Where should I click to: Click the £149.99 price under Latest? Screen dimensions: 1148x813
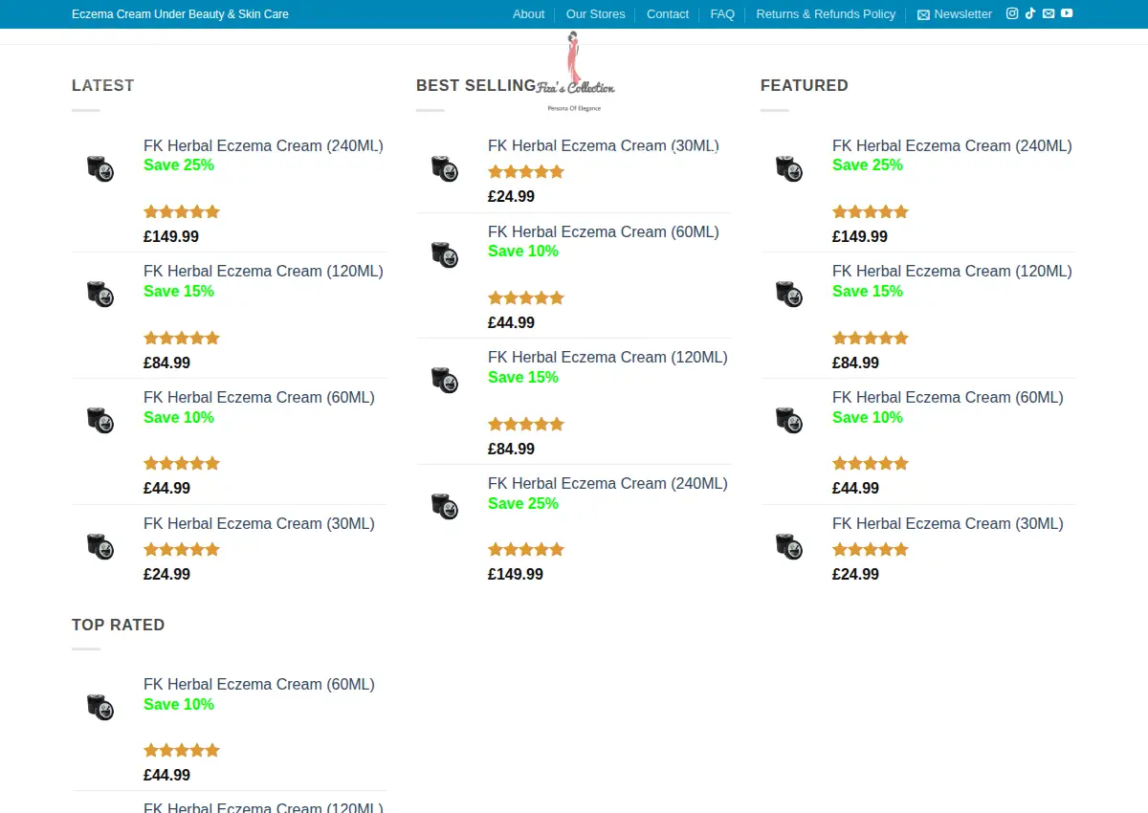click(171, 237)
